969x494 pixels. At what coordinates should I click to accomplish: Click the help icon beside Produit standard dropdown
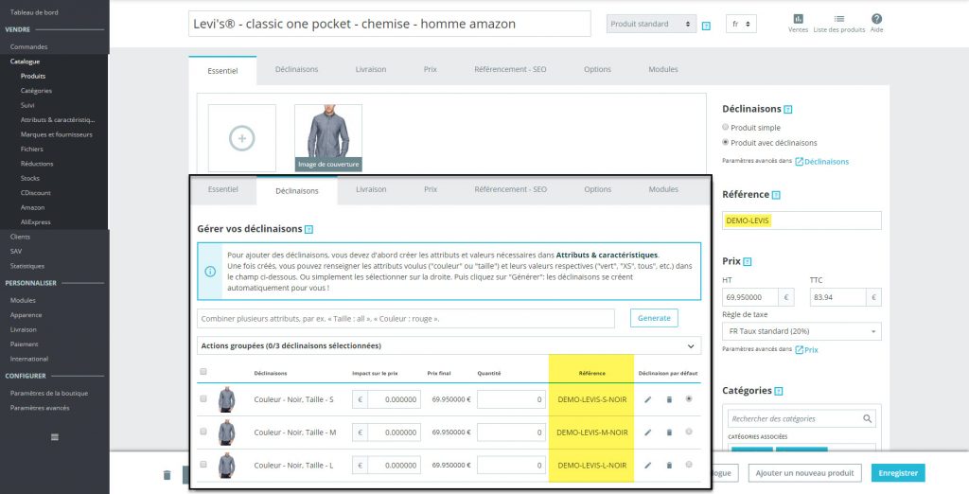706,26
